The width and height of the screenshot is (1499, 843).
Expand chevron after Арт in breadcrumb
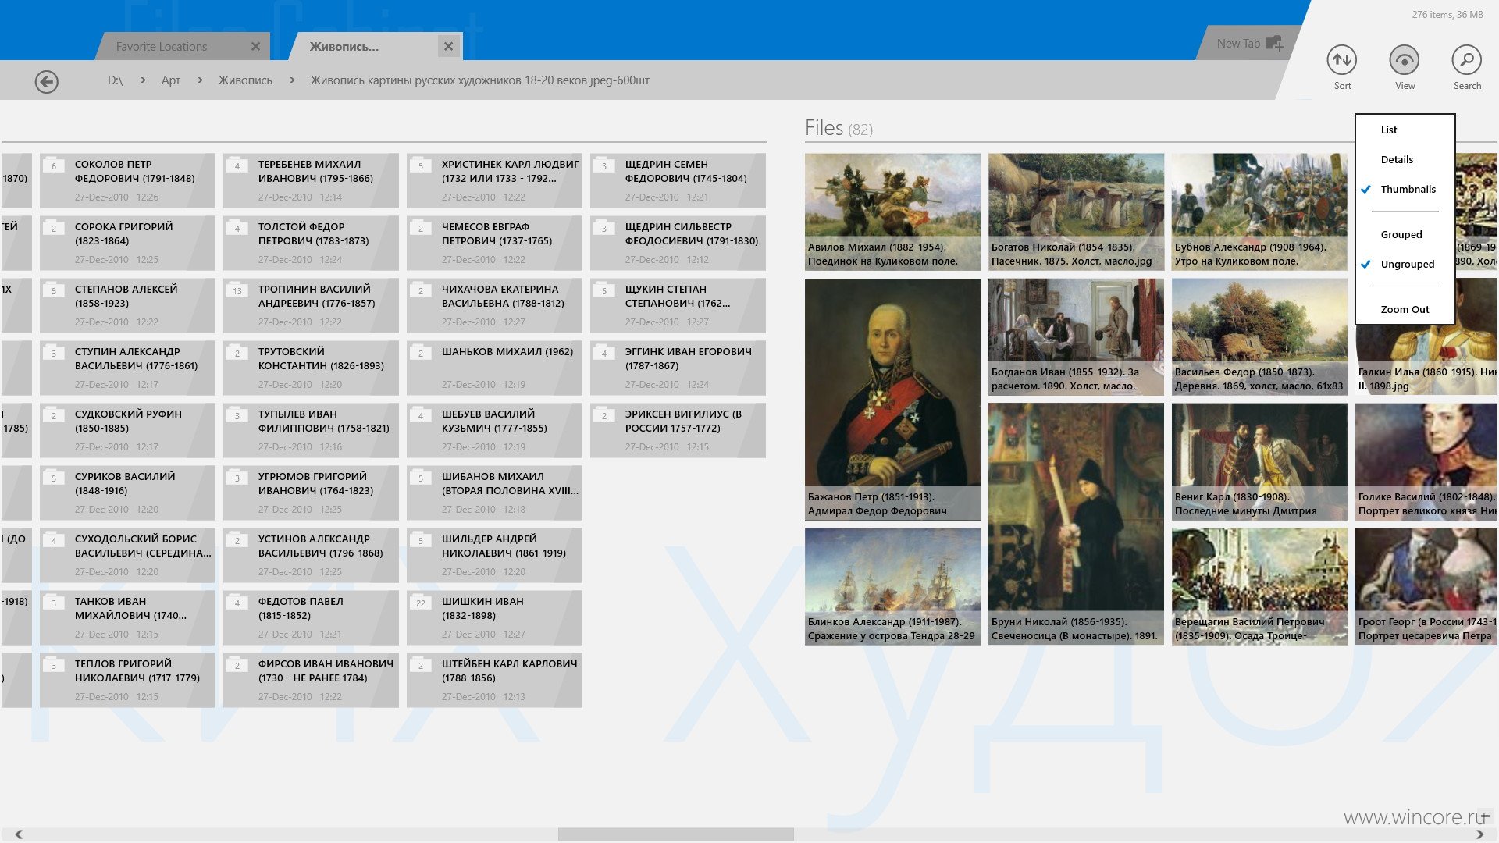[x=200, y=80]
